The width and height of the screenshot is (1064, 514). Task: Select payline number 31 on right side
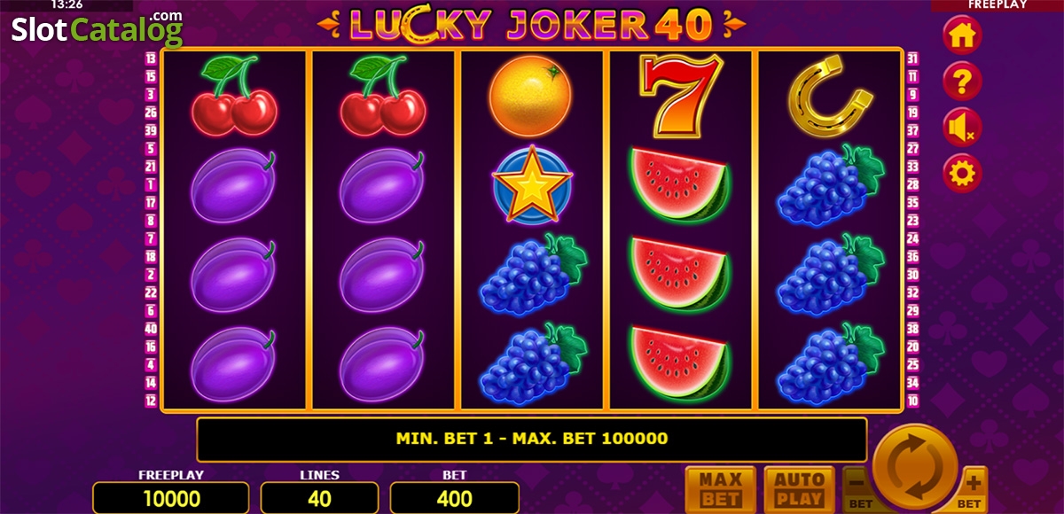pyautogui.click(x=912, y=58)
